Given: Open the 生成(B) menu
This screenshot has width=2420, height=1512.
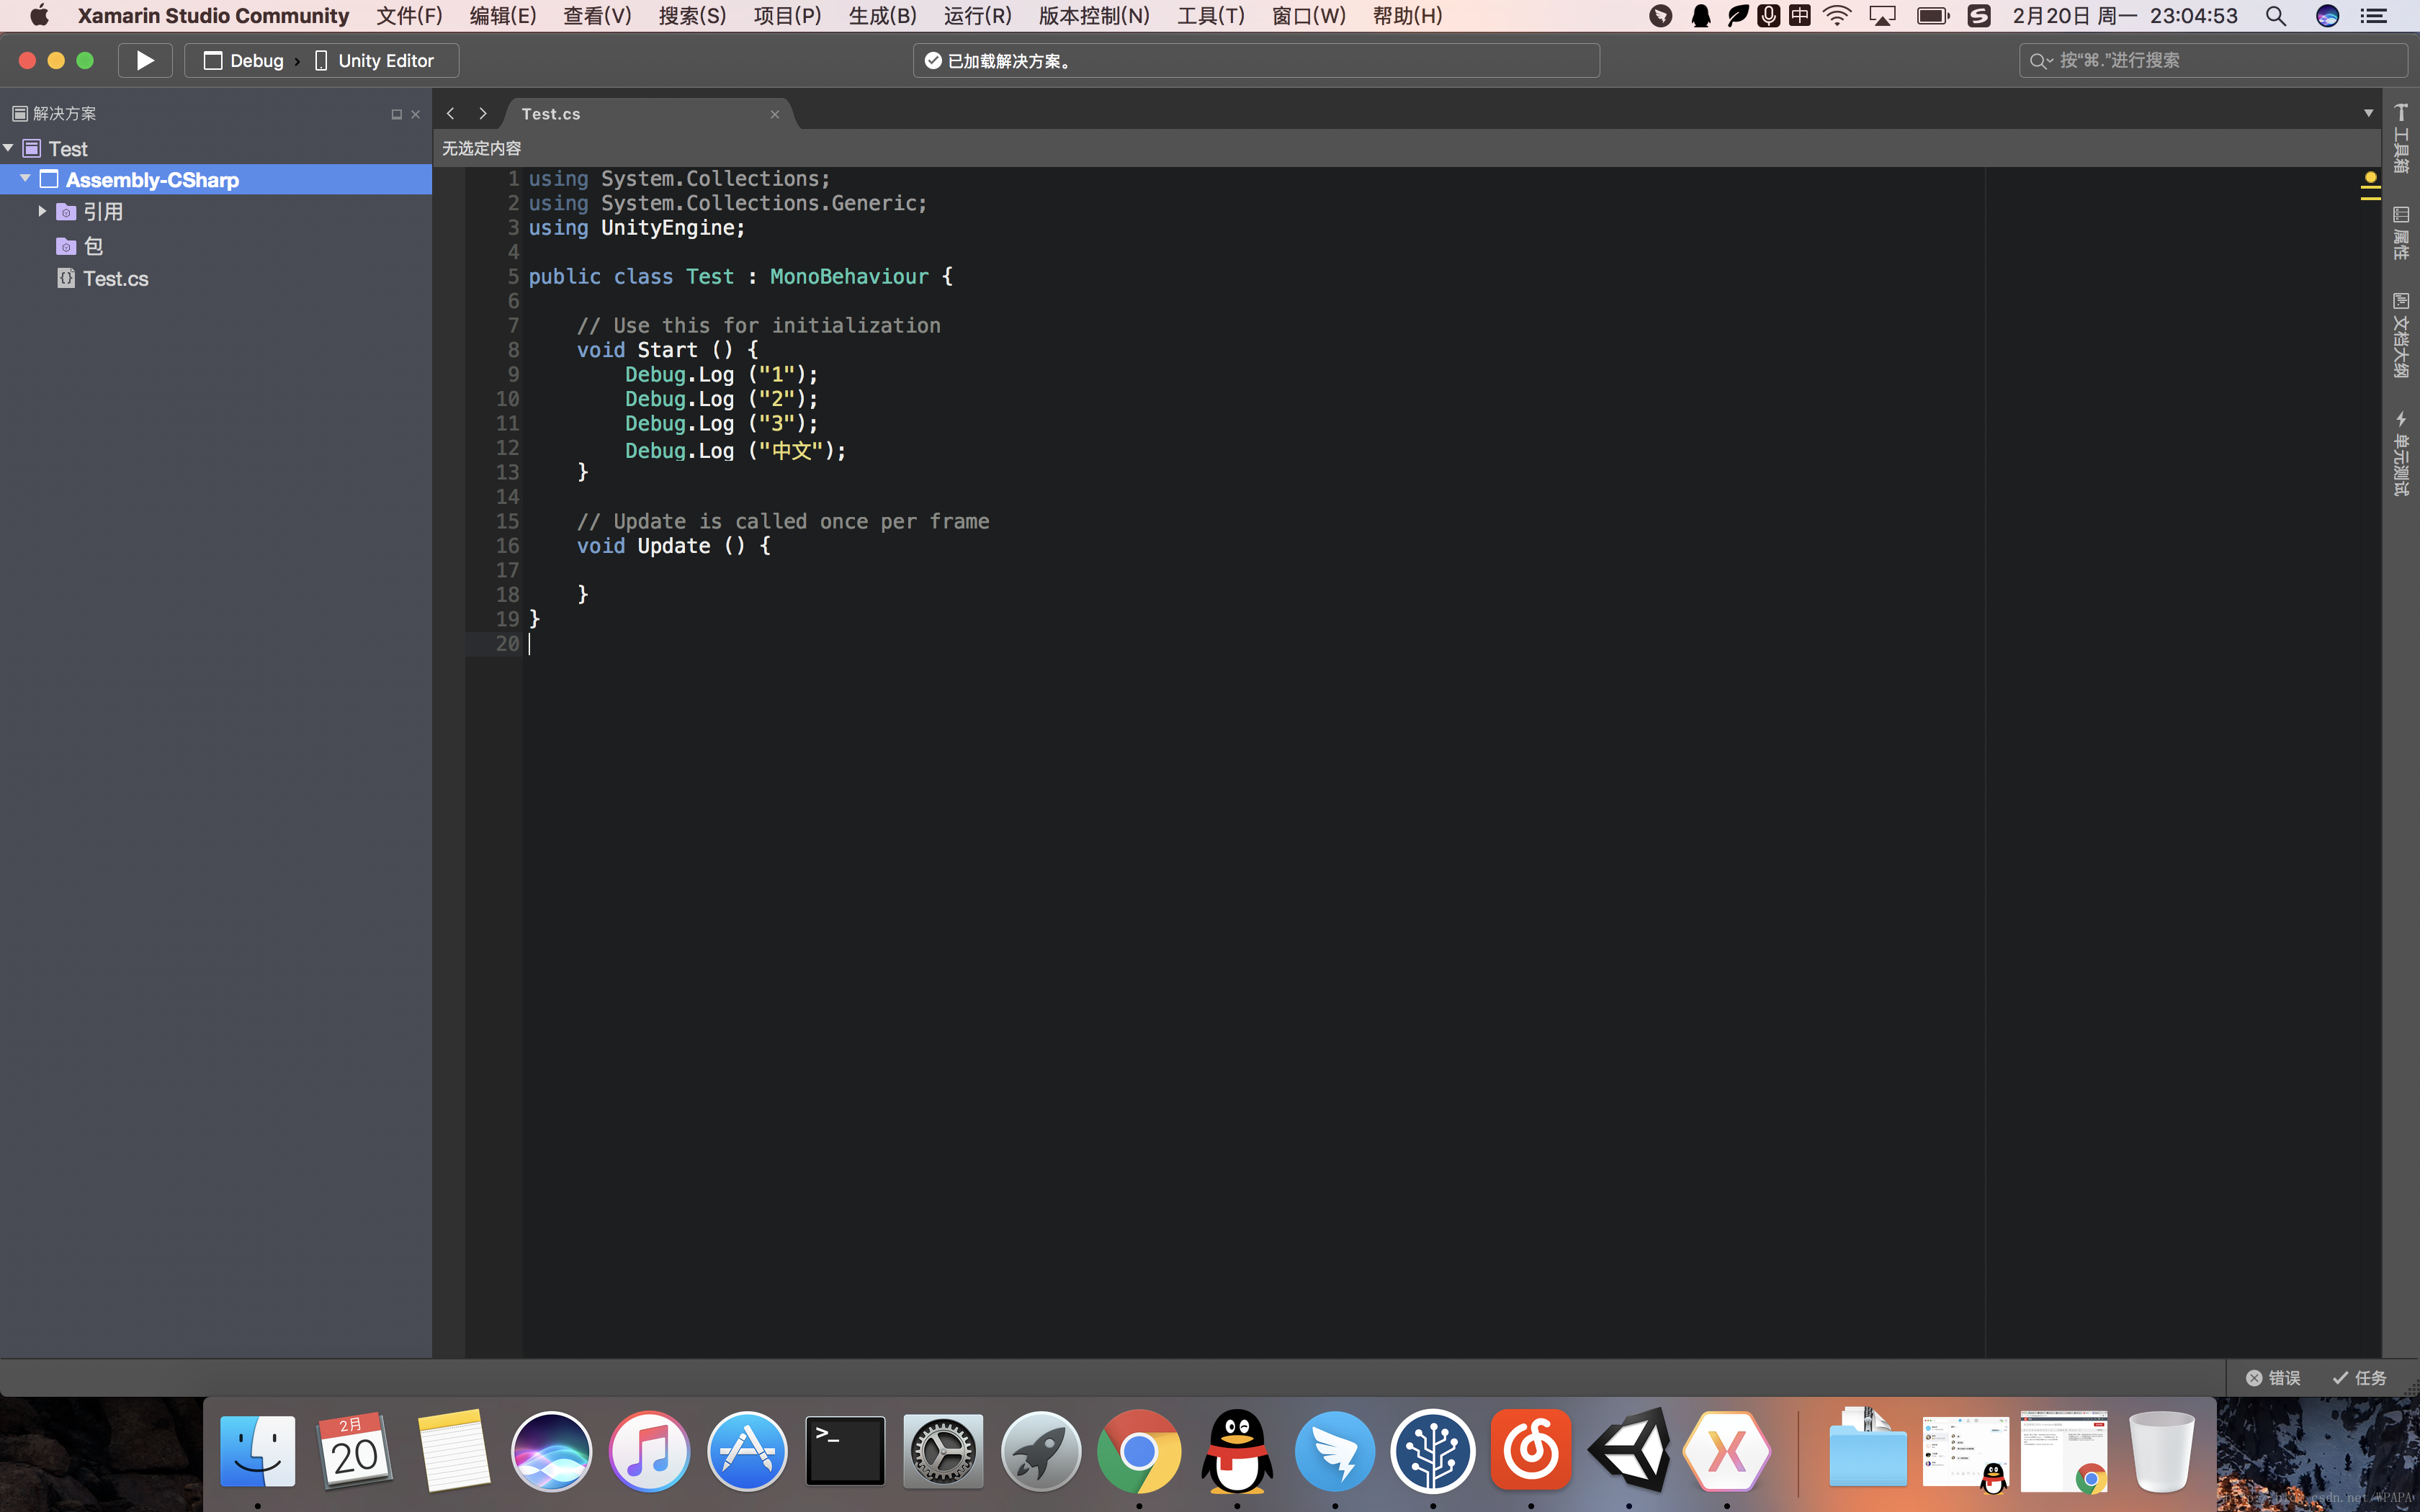Looking at the screenshot, I should tap(882, 16).
